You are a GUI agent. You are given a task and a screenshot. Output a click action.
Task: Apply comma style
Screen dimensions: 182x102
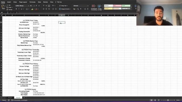(81, 9)
